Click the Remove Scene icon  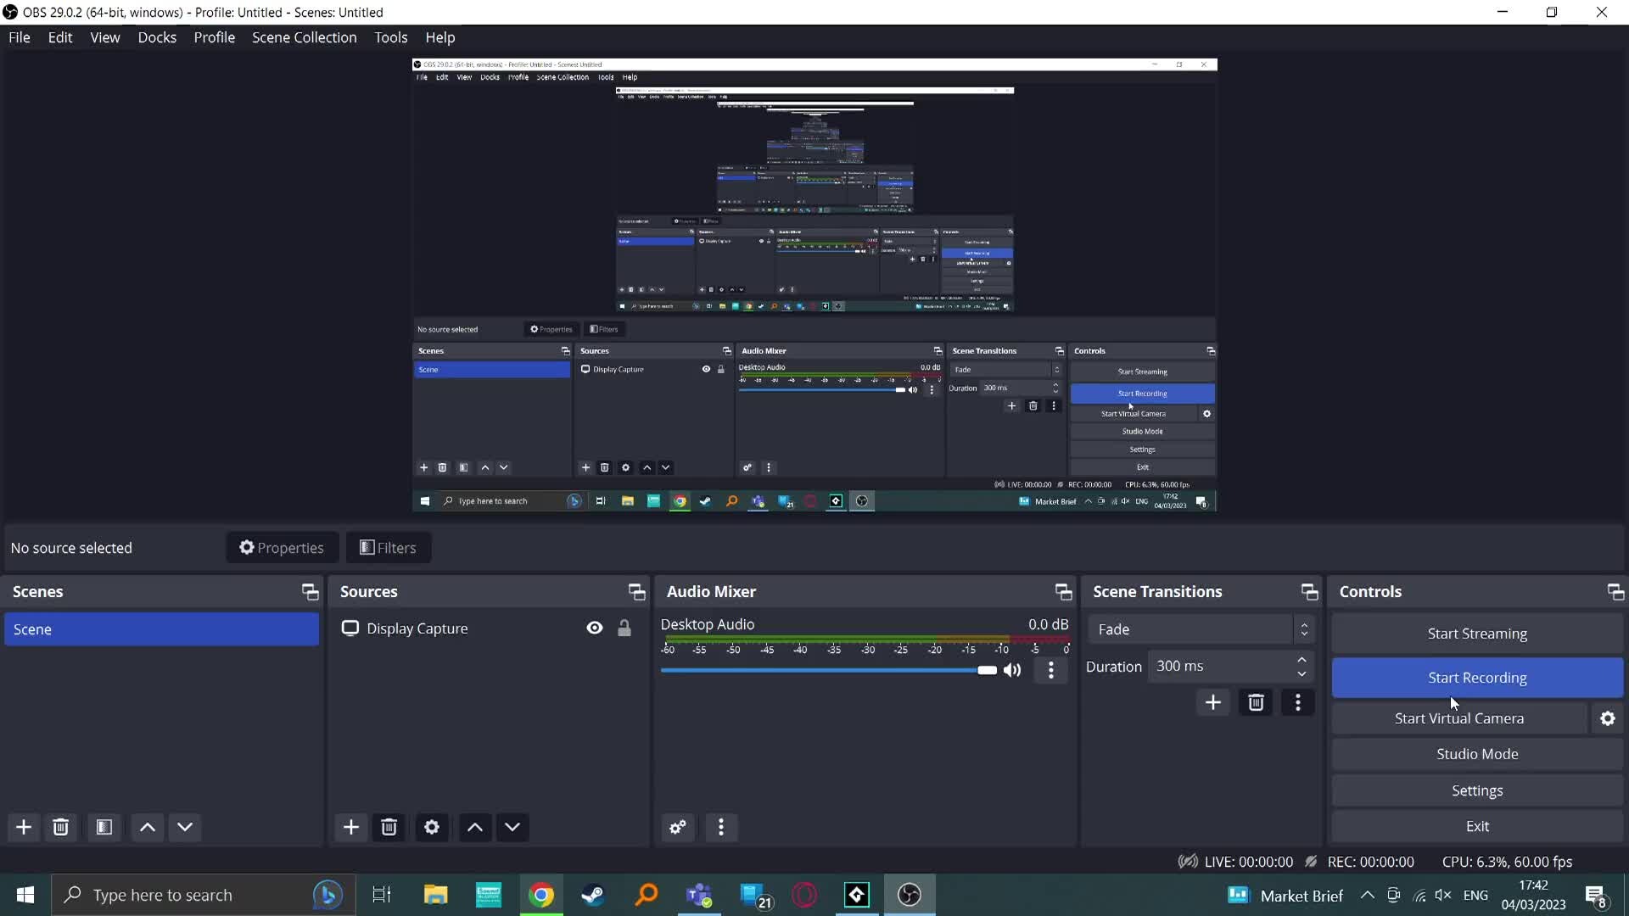click(60, 827)
